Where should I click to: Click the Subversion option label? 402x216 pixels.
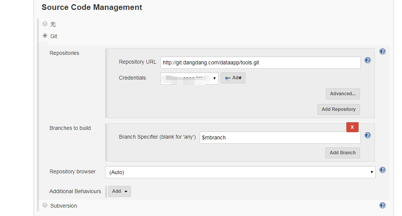tap(64, 206)
